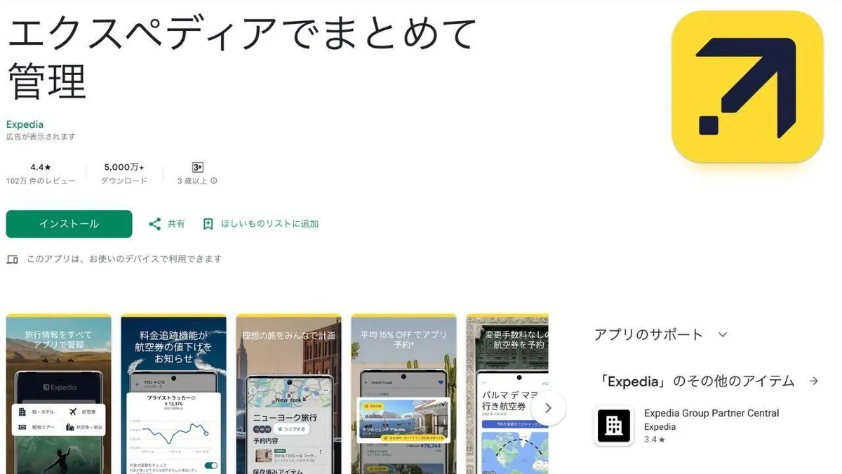Viewport: 842px width, 474px height.
Task: Click 102万 件のレビュー text
Action: tap(41, 180)
